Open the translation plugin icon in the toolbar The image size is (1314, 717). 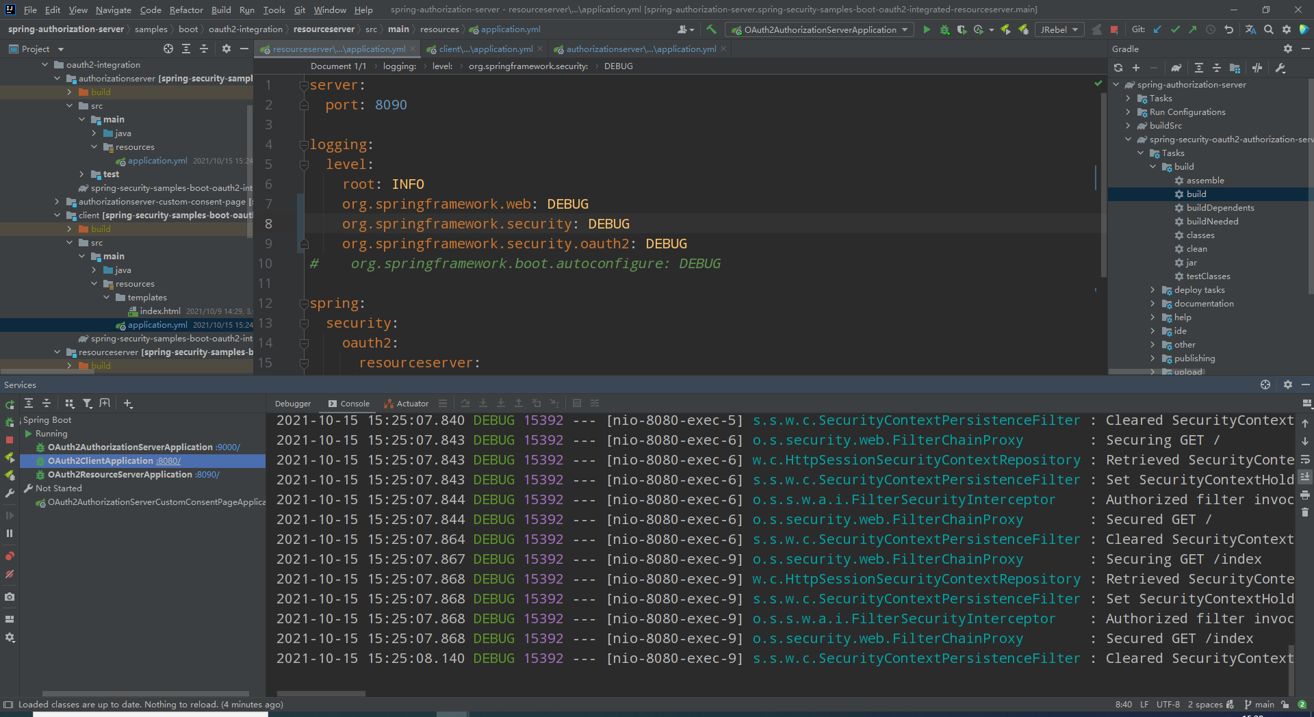[x=1250, y=29]
